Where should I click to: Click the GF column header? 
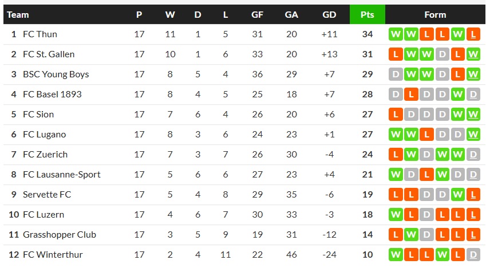[258, 15]
